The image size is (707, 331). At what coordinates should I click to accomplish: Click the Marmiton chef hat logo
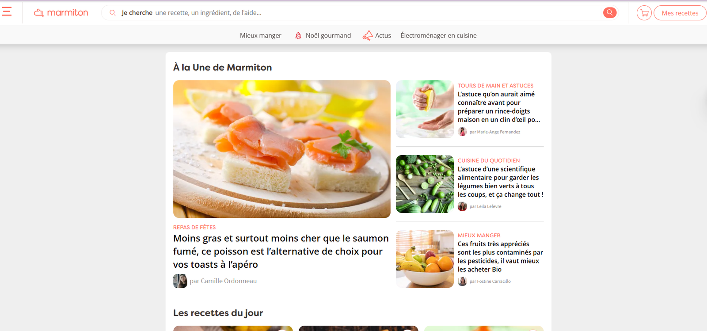click(x=38, y=13)
